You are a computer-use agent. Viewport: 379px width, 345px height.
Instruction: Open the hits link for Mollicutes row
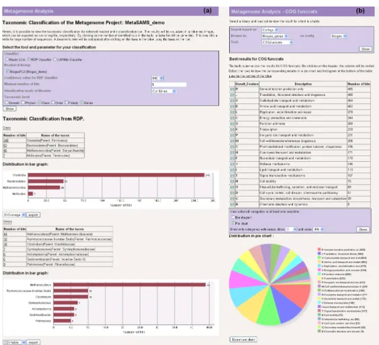coord(4,156)
